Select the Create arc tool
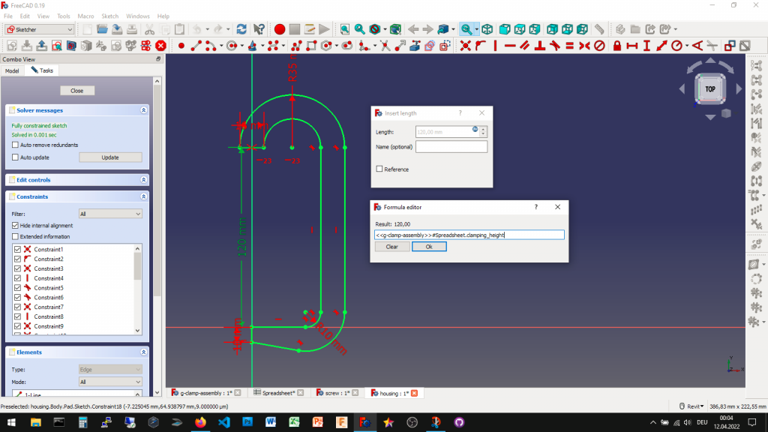Image resolution: width=768 pixels, height=432 pixels. [210, 46]
